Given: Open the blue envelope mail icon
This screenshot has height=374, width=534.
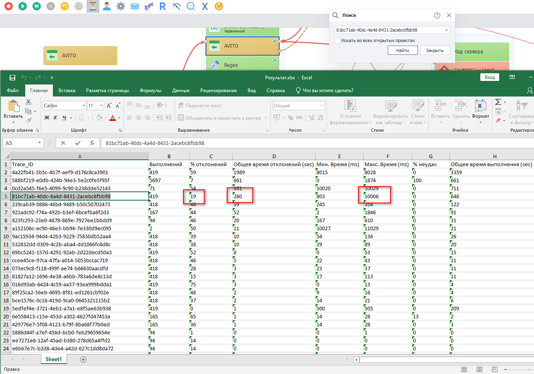Looking at the screenshot, I should coord(135,6).
